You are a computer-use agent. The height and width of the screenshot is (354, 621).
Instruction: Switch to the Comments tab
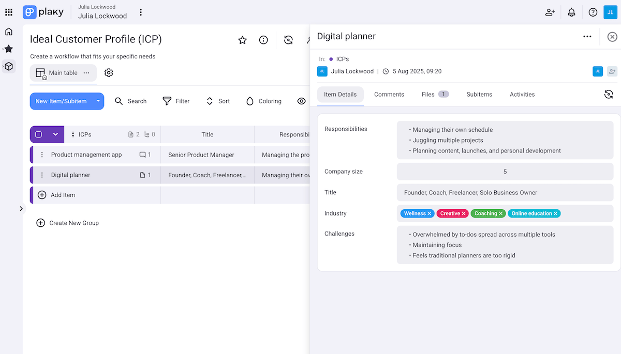tap(389, 94)
